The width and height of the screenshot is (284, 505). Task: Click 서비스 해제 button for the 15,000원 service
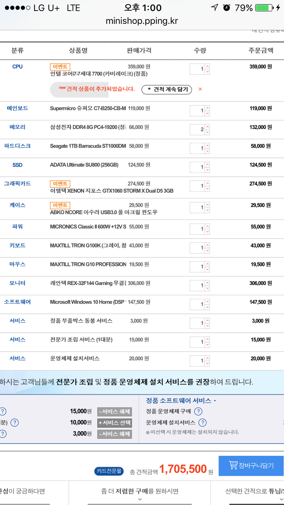click(114, 411)
